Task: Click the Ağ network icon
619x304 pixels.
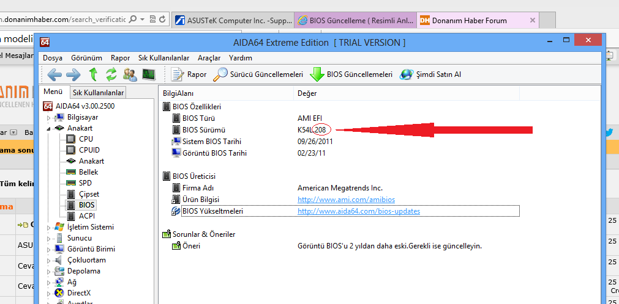Action: pyautogui.click(x=59, y=282)
